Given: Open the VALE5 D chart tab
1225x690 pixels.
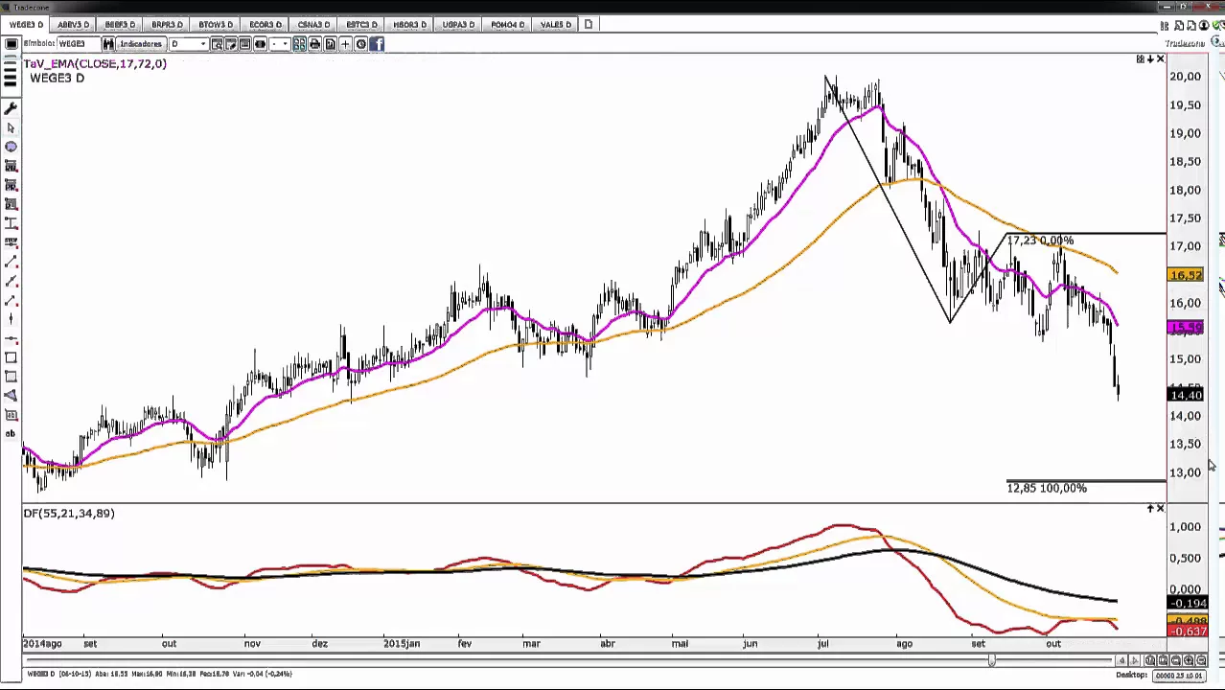Looking at the screenshot, I should click(x=555, y=24).
